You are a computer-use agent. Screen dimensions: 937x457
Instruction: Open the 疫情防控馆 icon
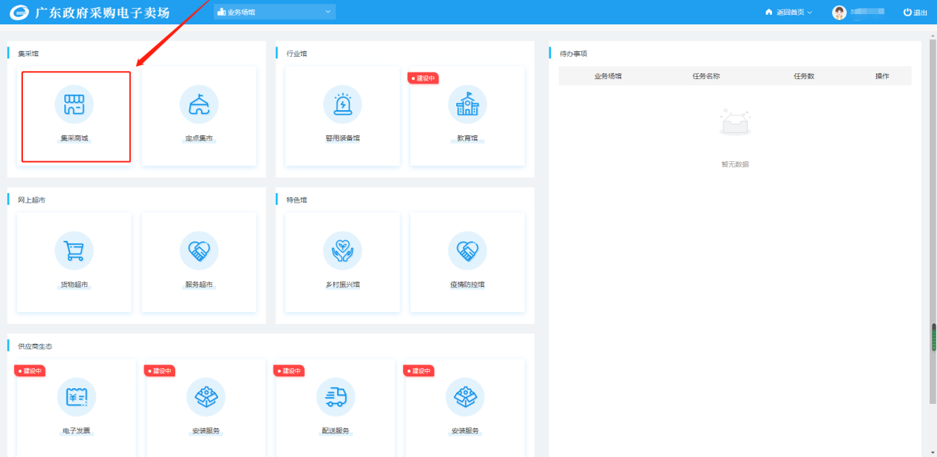[467, 251]
